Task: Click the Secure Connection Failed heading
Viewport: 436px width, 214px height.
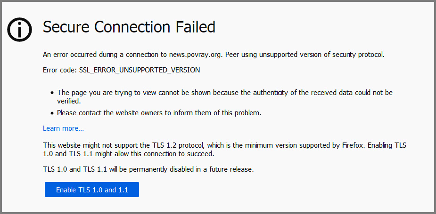Action: (x=129, y=27)
